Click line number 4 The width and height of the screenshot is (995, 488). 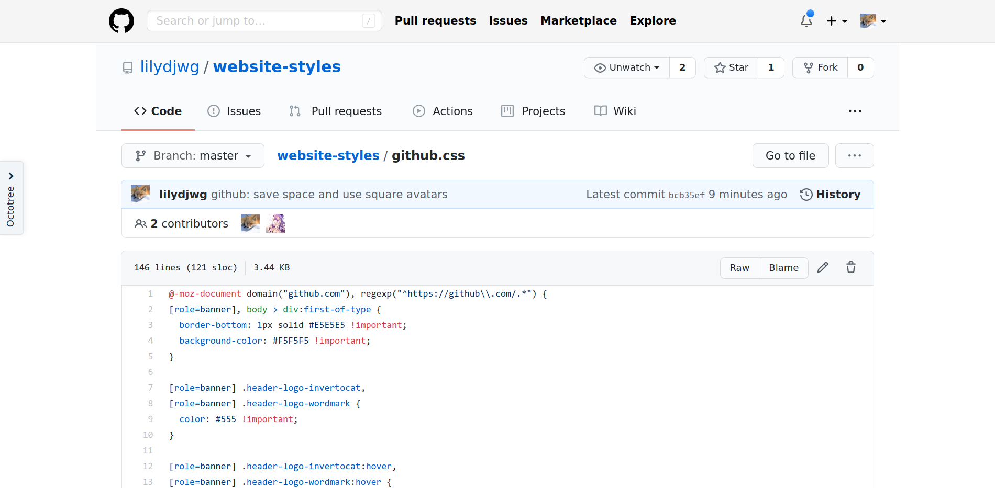(x=150, y=341)
